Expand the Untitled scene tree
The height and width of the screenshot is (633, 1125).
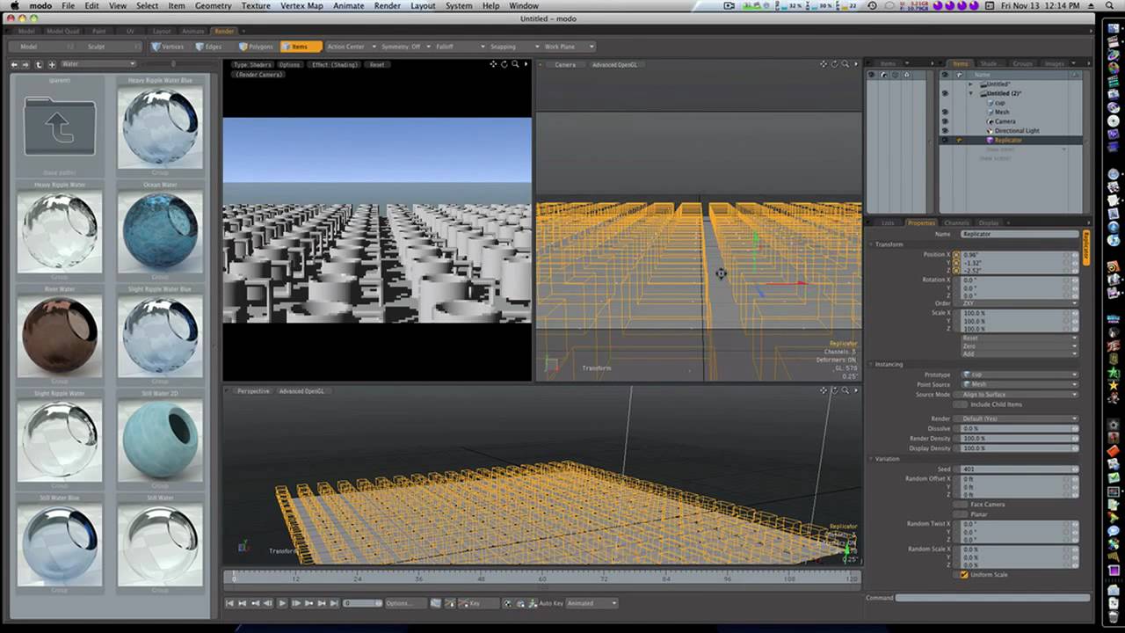(x=971, y=84)
